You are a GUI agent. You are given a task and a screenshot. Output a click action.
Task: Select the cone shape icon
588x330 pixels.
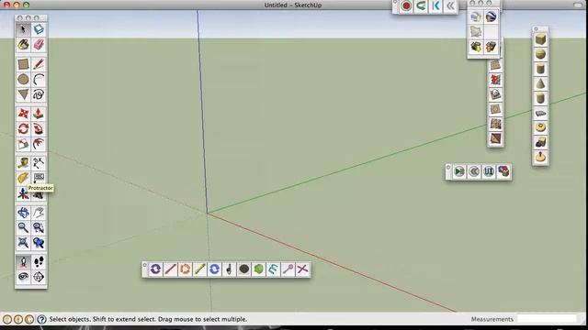pos(540,83)
